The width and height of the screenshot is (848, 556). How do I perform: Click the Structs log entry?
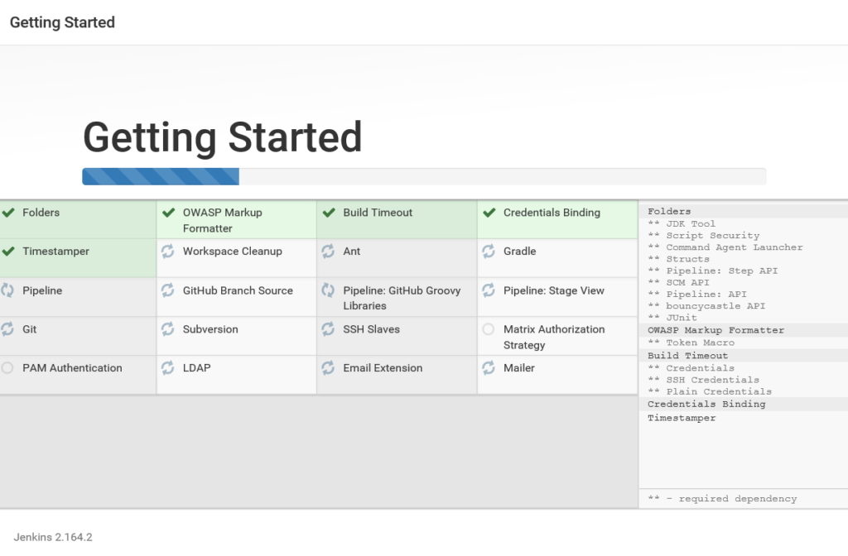click(687, 259)
